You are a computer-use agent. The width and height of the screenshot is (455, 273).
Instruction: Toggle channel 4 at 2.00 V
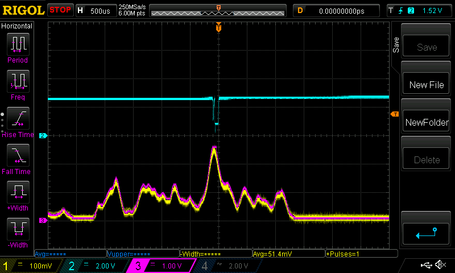pyautogui.click(x=229, y=266)
